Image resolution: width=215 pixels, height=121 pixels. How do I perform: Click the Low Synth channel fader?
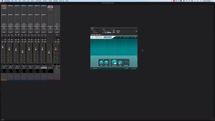[x=36, y=49]
